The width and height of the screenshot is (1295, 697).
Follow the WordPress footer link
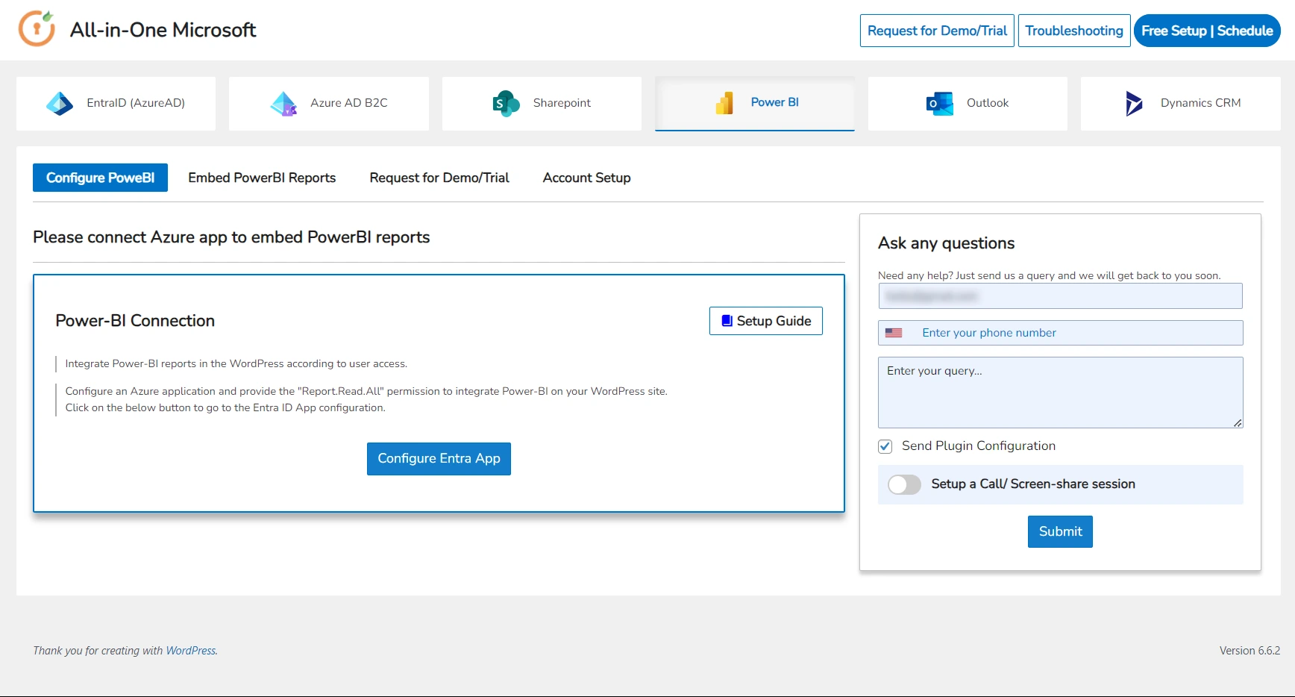click(x=190, y=651)
